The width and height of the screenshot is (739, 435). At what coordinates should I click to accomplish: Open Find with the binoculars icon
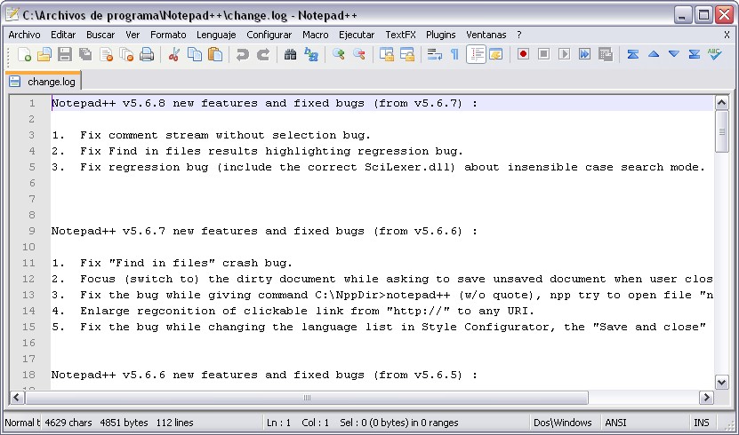pyautogui.click(x=290, y=54)
